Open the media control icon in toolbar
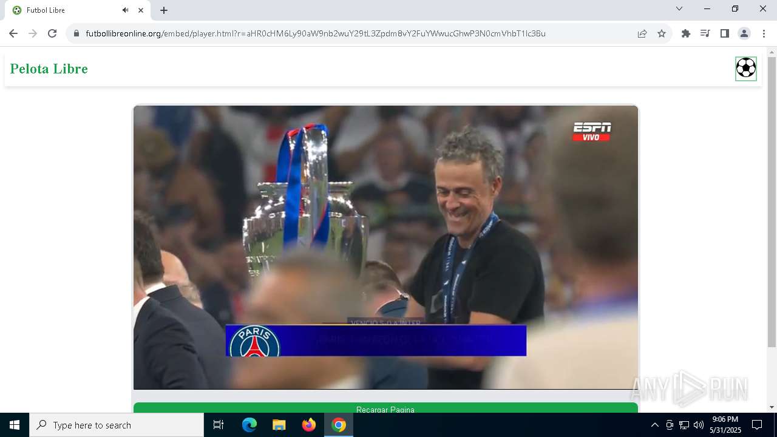777x437 pixels. pos(705,33)
